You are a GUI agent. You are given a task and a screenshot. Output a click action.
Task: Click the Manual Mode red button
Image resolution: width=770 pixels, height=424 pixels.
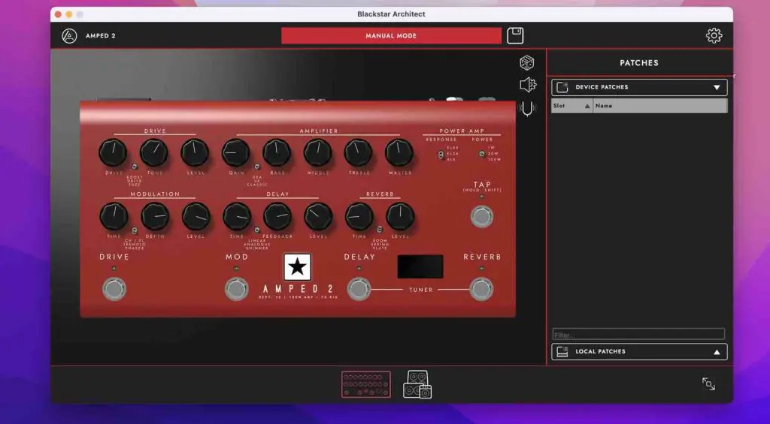[x=391, y=35]
